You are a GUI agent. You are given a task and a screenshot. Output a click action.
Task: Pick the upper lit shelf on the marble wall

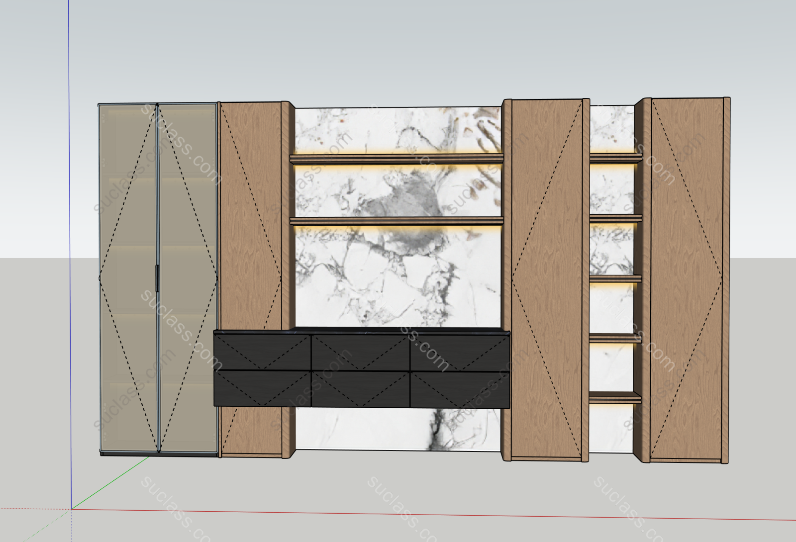397,159
